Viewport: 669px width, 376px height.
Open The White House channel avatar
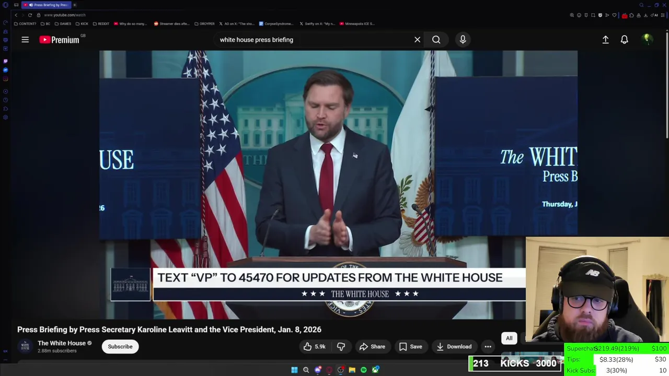coord(25,346)
